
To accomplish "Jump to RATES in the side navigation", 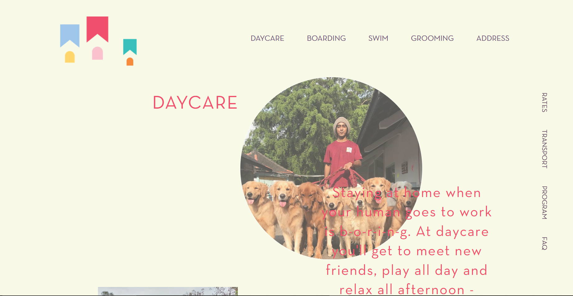I will [x=544, y=102].
